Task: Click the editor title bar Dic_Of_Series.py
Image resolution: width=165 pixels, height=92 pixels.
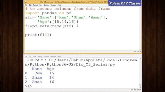Action: pyautogui.click(x=74, y=2)
